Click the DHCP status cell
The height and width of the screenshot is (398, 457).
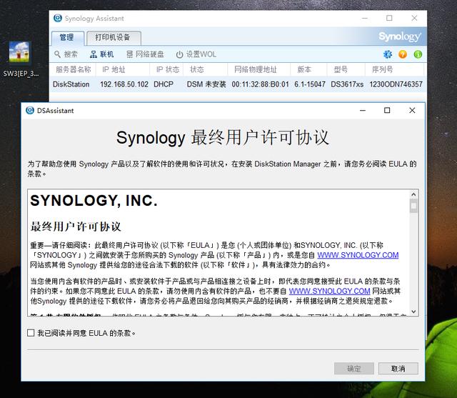tap(164, 84)
